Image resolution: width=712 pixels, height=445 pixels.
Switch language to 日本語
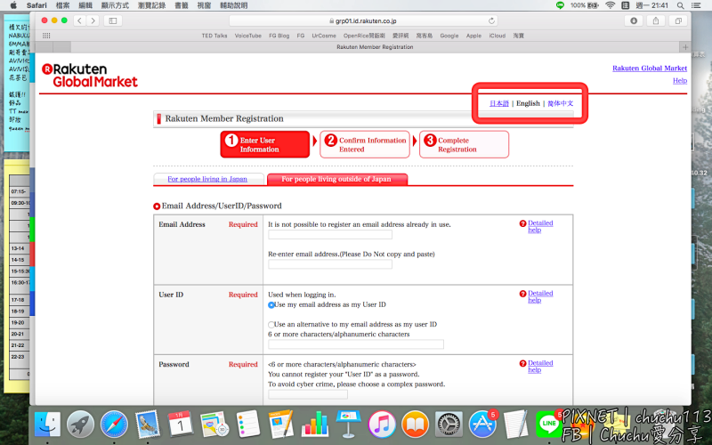point(499,103)
